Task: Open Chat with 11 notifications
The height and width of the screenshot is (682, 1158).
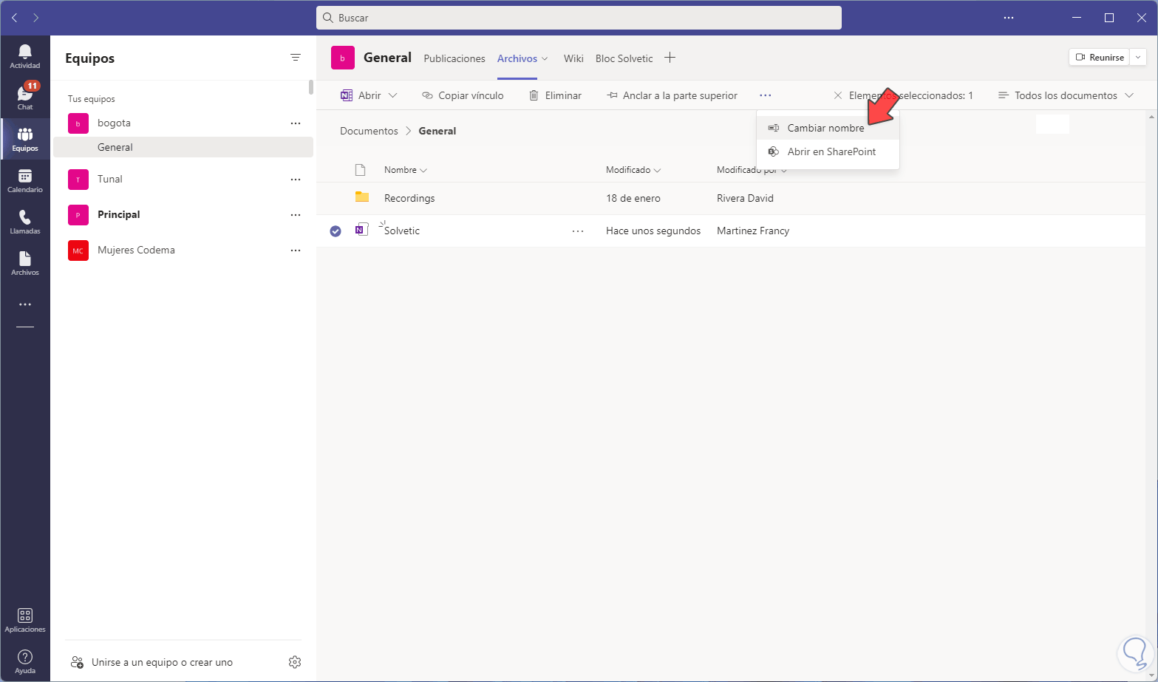Action: (x=25, y=98)
